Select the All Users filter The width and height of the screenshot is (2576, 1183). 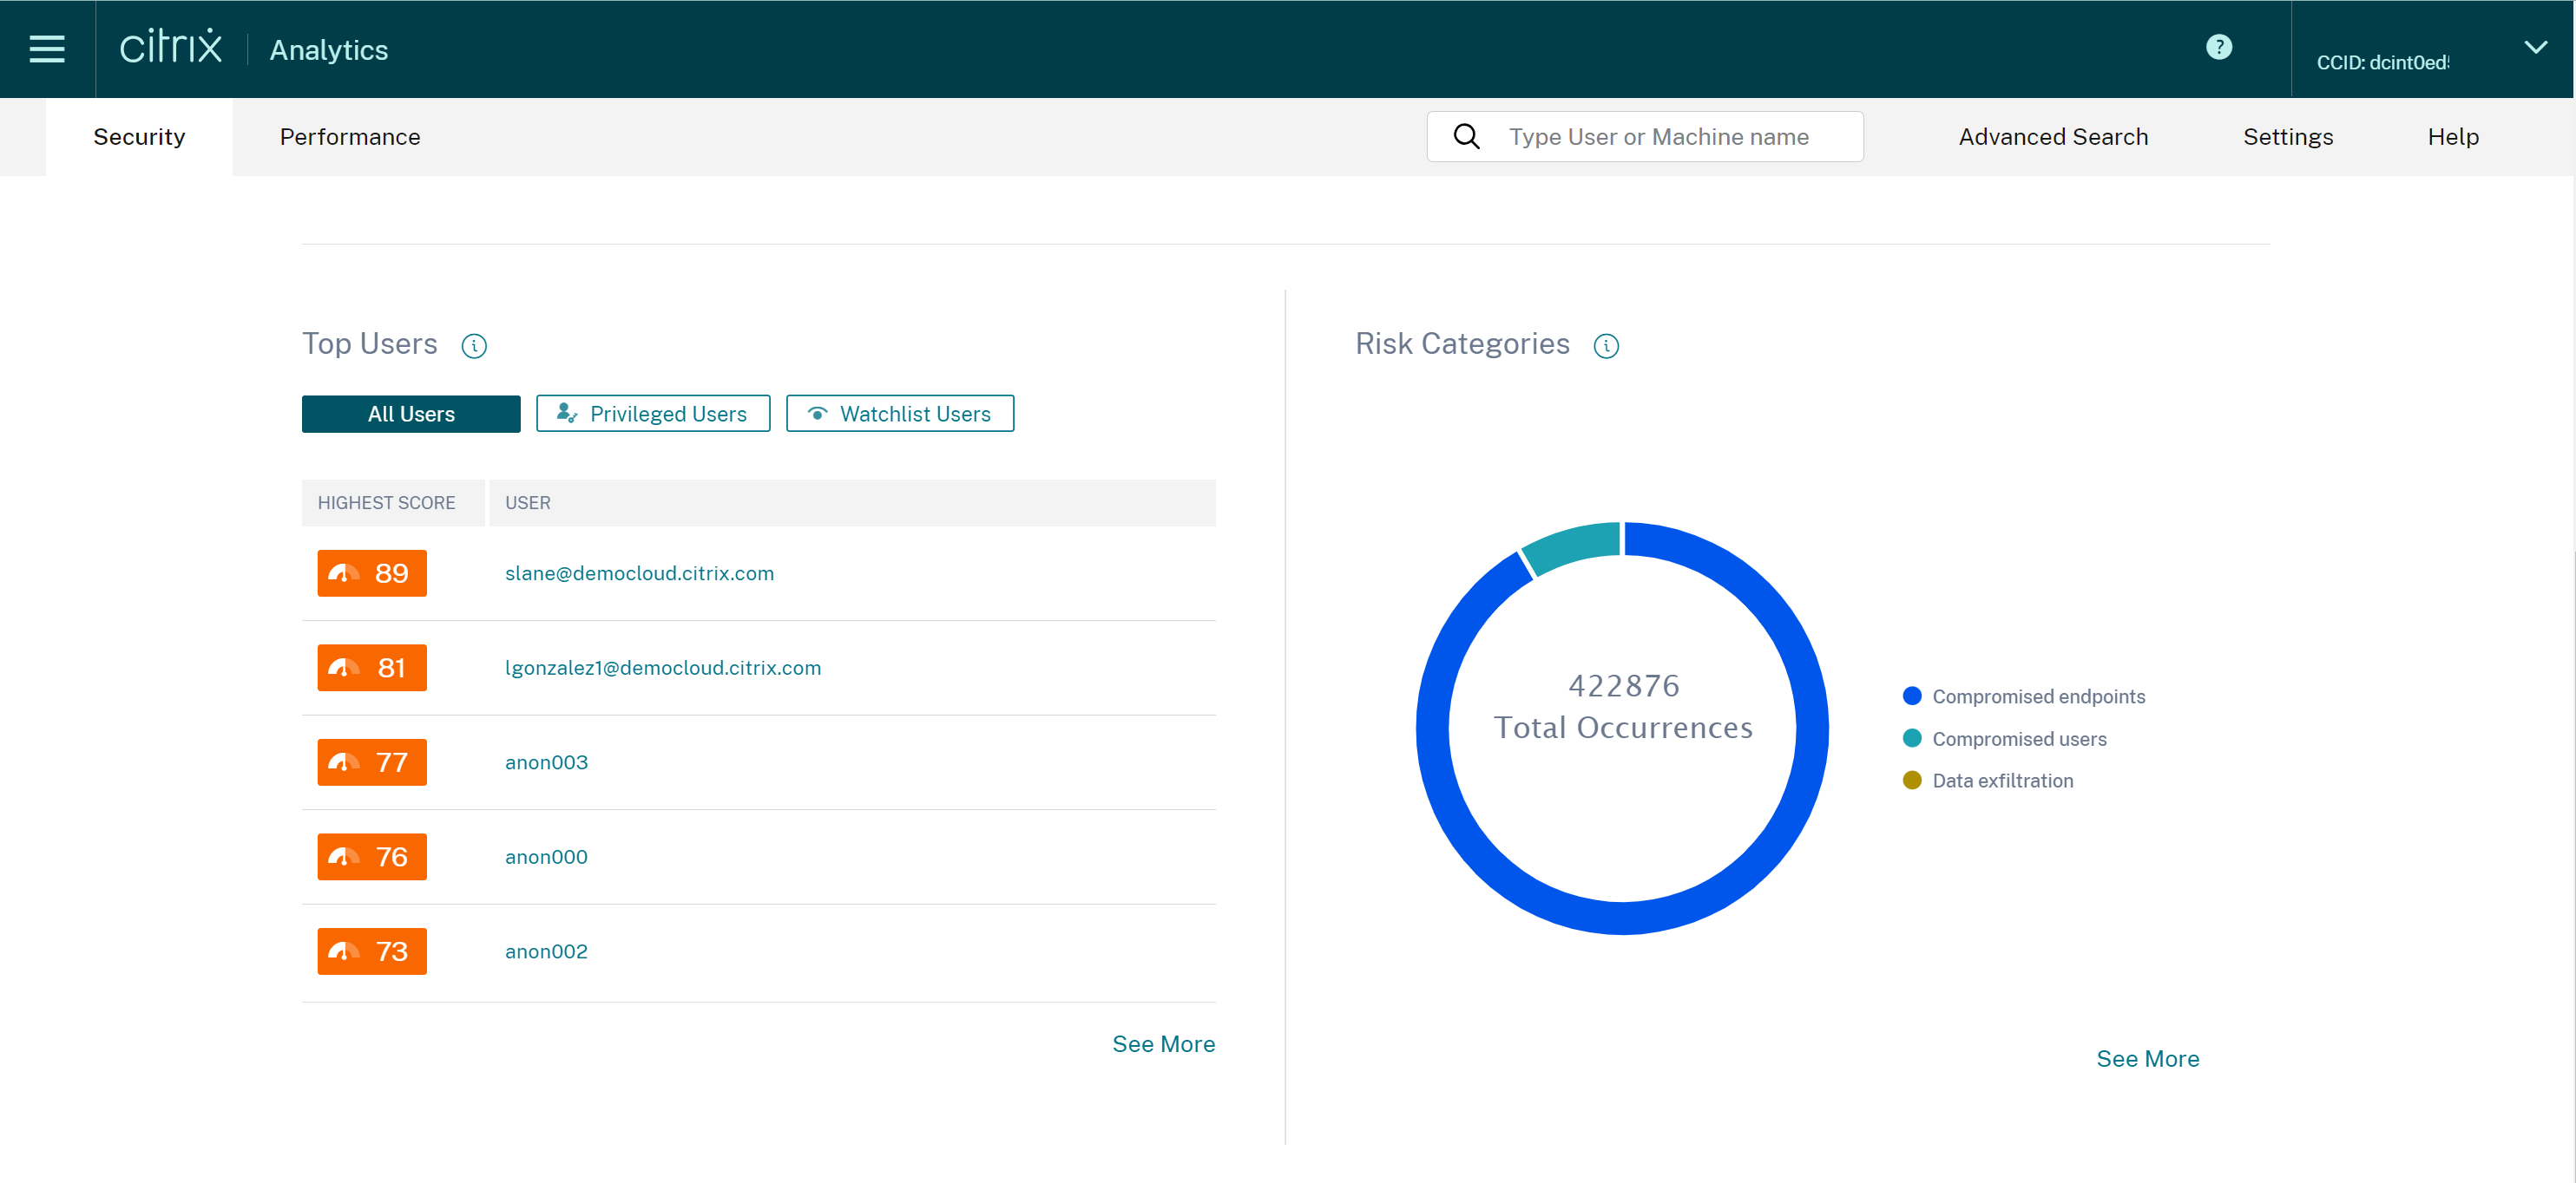411,414
